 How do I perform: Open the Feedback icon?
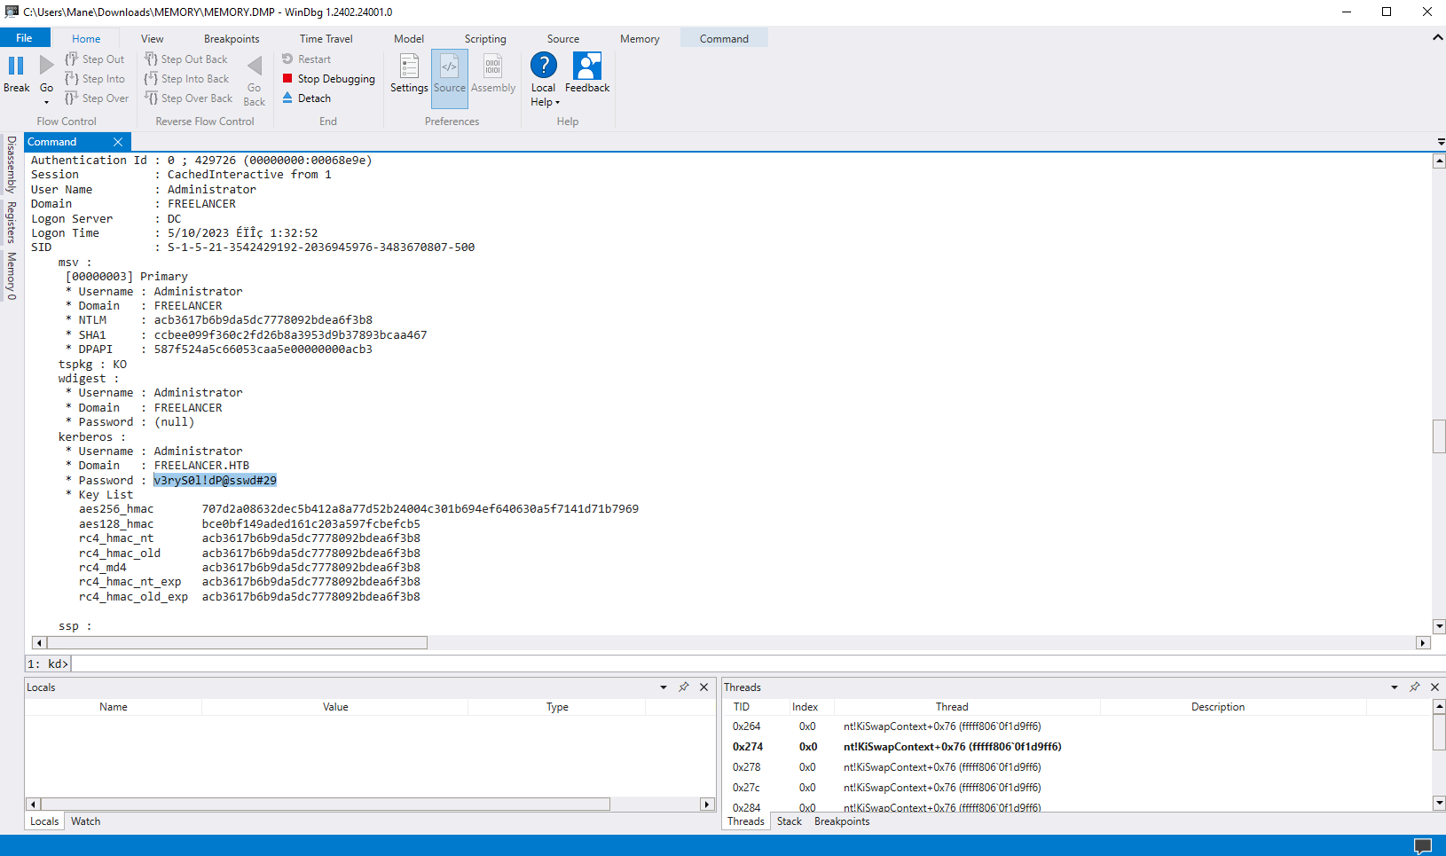[x=587, y=66]
